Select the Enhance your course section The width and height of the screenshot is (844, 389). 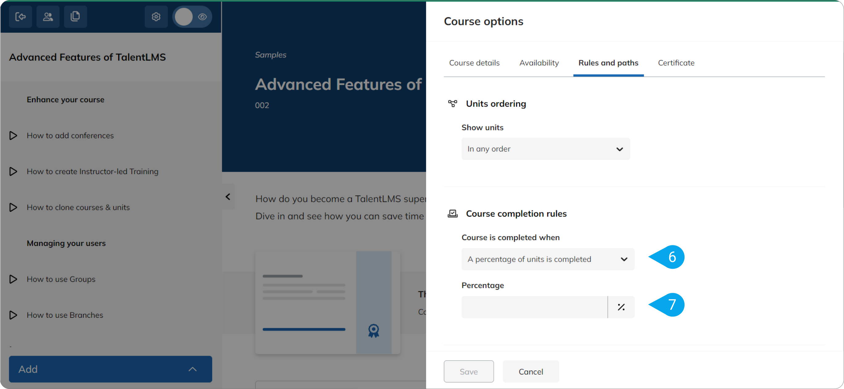tap(65, 100)
